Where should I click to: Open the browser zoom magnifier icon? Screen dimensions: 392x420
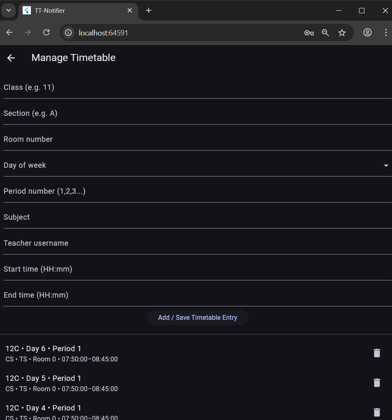(325, 33)
